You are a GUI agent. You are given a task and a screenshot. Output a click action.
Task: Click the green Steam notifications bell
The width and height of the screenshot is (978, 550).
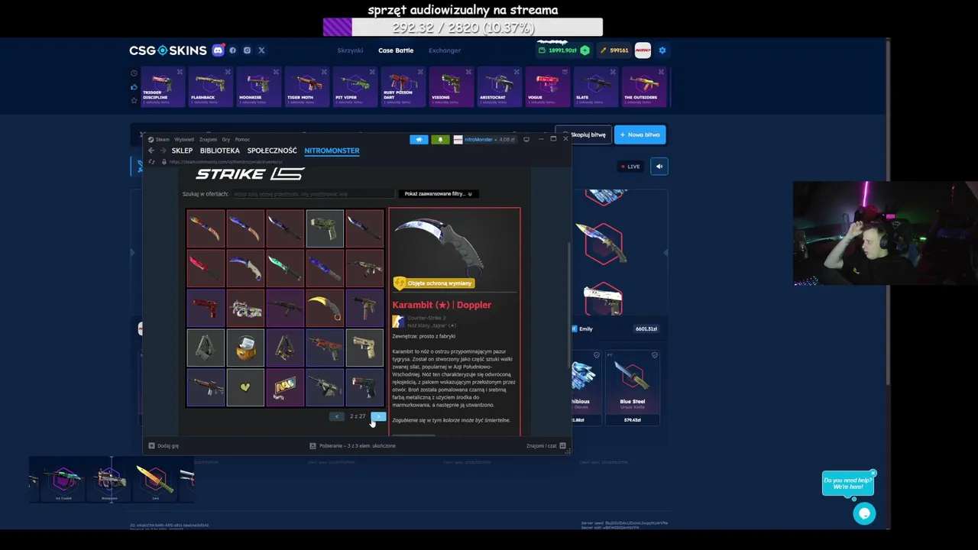[440, 140]
